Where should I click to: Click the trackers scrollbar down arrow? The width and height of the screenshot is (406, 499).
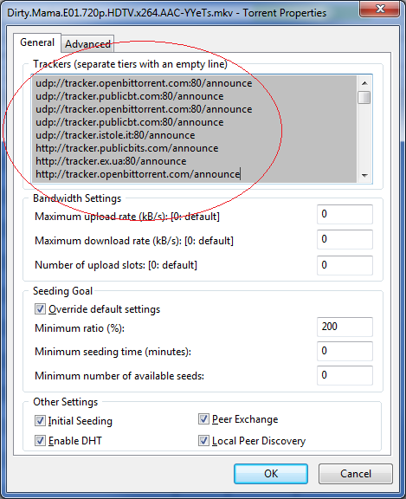click(364, 175)
